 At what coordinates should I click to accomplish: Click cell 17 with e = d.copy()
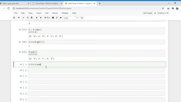[96, 31]
